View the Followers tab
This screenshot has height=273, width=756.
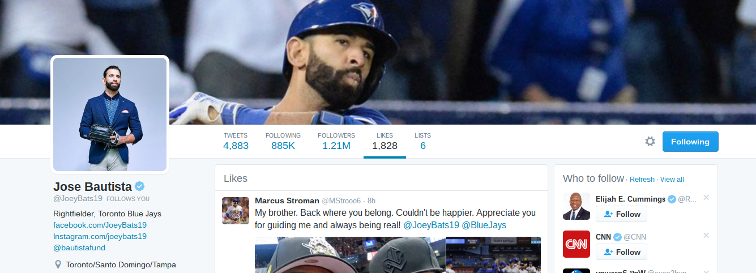click(336, 142)
